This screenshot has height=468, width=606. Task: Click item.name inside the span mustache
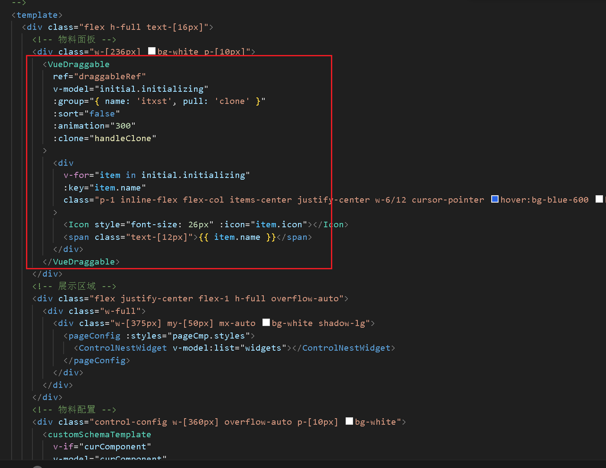point(237,237)
